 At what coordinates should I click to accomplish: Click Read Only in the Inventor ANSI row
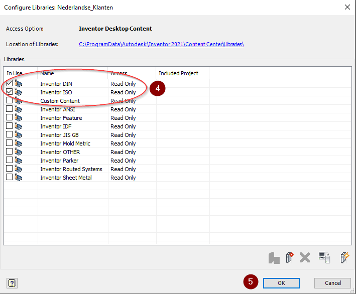pyautogui.click(x=123, y=109)
